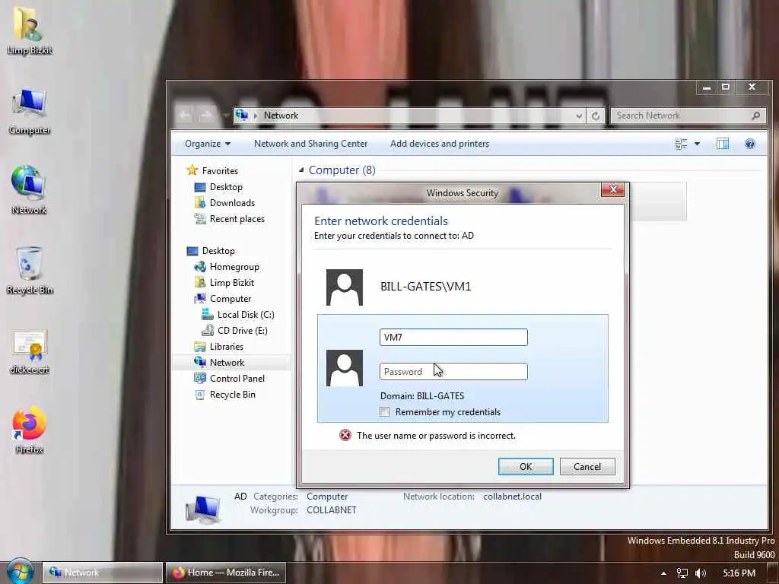The image size is (779, 584).
Task: Select the BILL-GATES\VM1 account tile
Action: click(462, 287)
